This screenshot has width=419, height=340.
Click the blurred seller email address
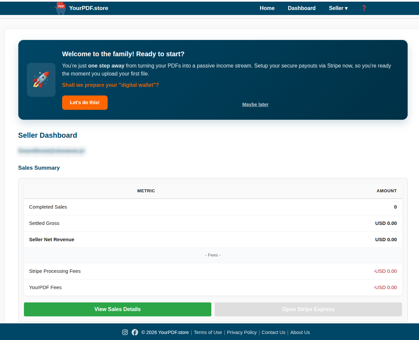(x=52, y=151)
